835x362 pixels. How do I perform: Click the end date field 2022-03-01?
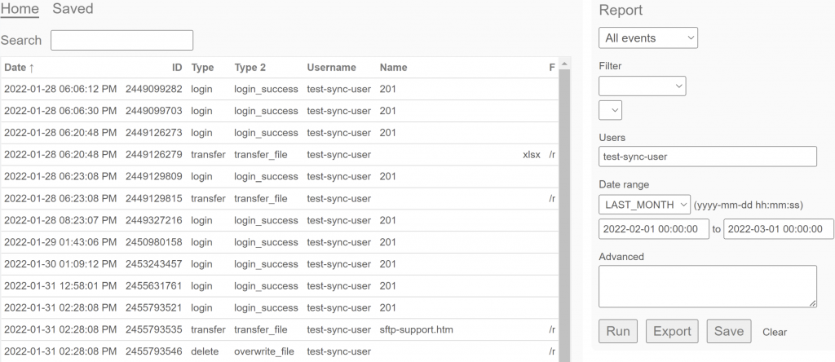pyautogui.click(x=778, y=229)
